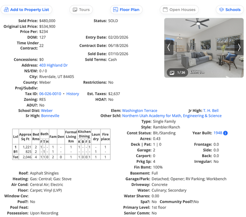
Task: Click heating value Gas: Central; Gas: Stove
Action: point(51,179)
